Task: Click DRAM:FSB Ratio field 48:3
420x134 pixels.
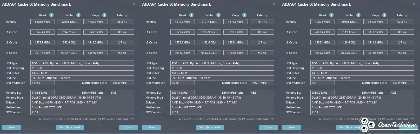Action: tap(262, 93)
